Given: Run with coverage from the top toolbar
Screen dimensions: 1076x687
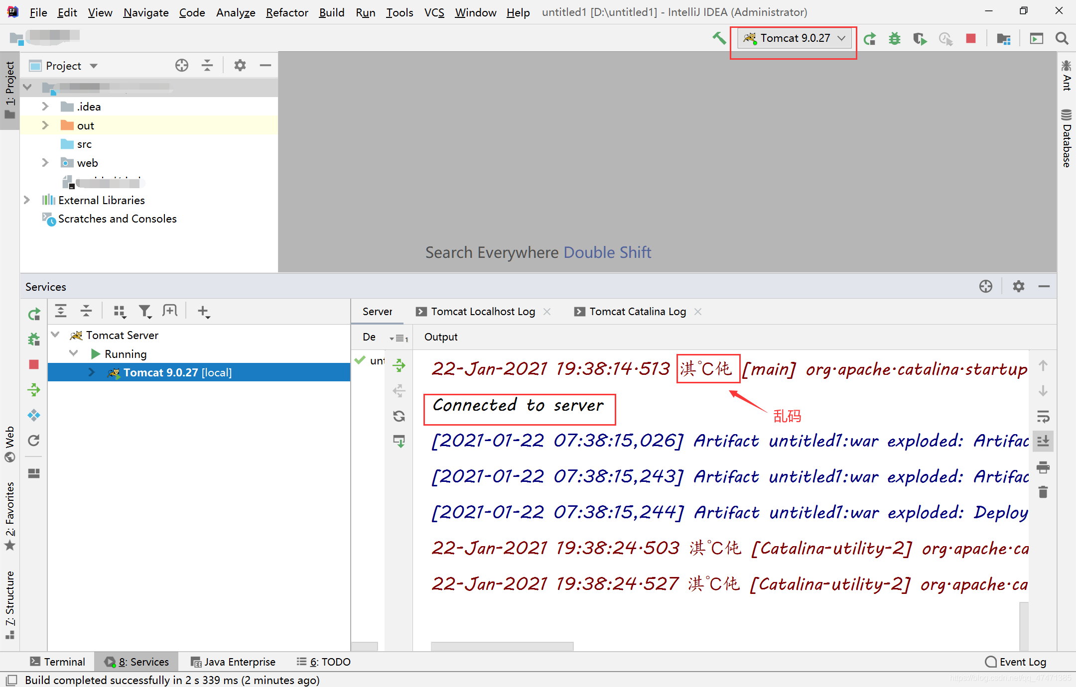Looking at the screenshot, I should click(920, 38).
